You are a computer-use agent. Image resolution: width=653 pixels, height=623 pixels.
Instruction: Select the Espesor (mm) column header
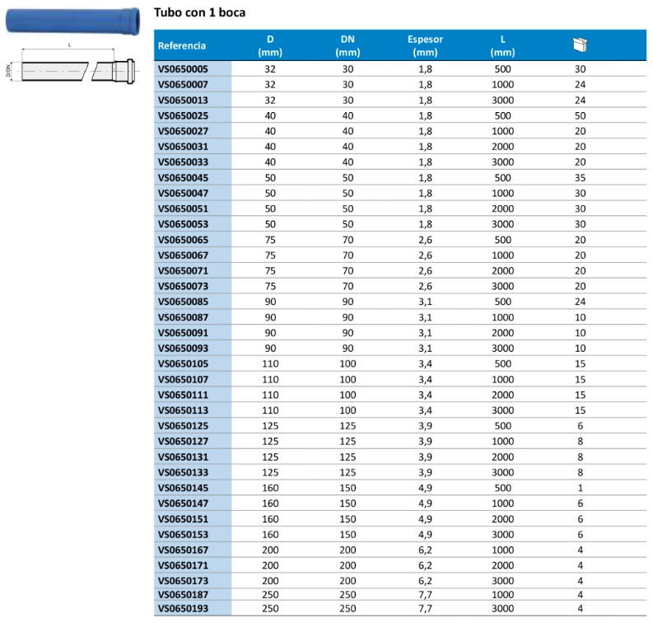425,45
